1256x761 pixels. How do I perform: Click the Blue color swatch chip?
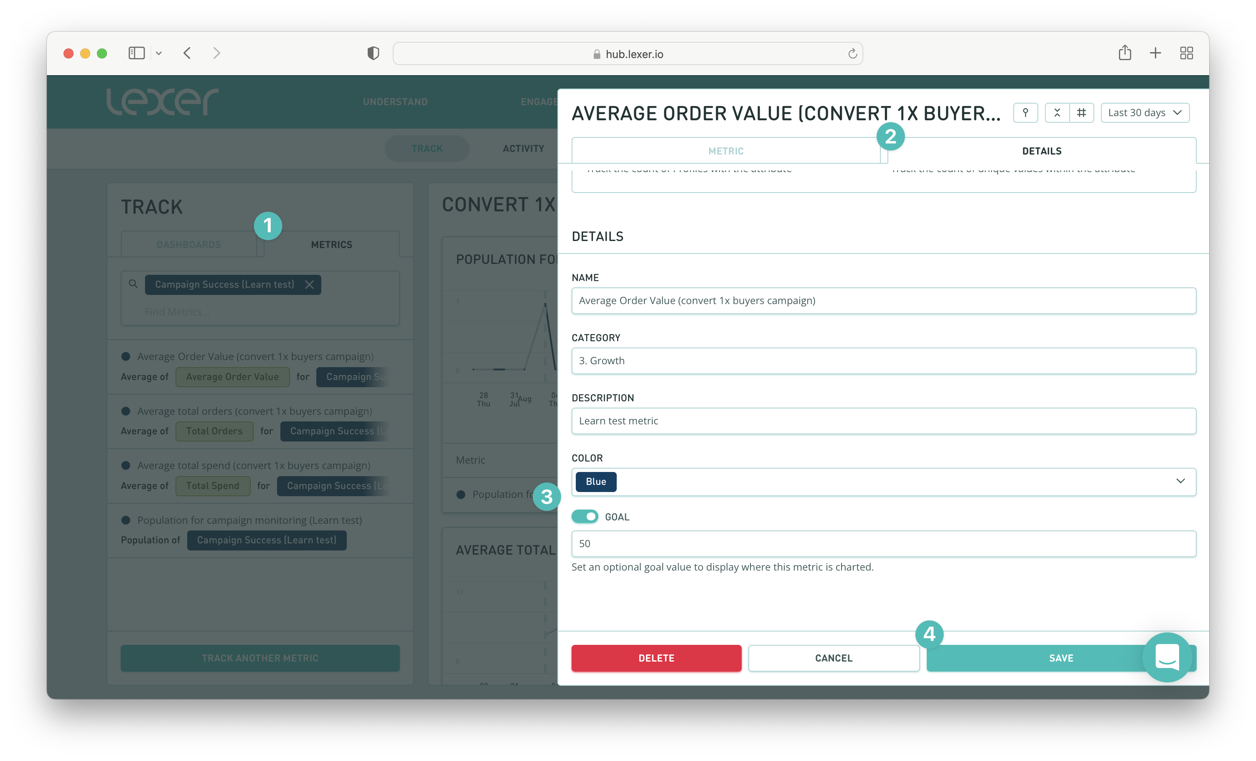[596, 482]
